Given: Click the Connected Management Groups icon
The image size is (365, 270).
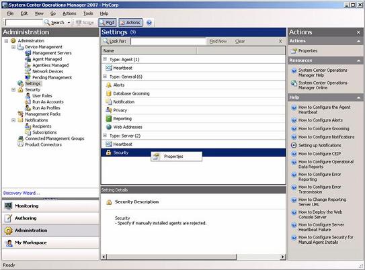Looking at the screenshot, I should 20,138.
